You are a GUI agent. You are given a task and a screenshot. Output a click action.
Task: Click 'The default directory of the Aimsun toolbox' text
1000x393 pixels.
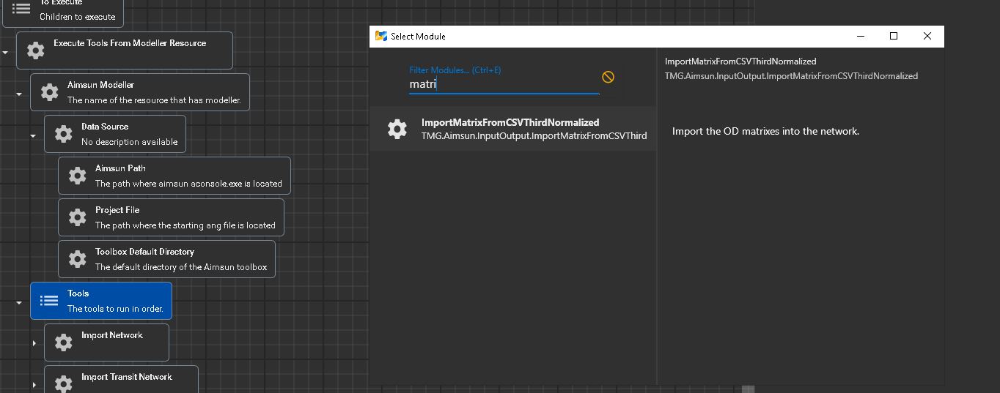coord(181,267)
